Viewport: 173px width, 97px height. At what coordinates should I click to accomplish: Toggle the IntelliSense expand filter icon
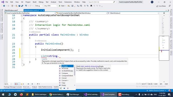[x=61, y=88]
